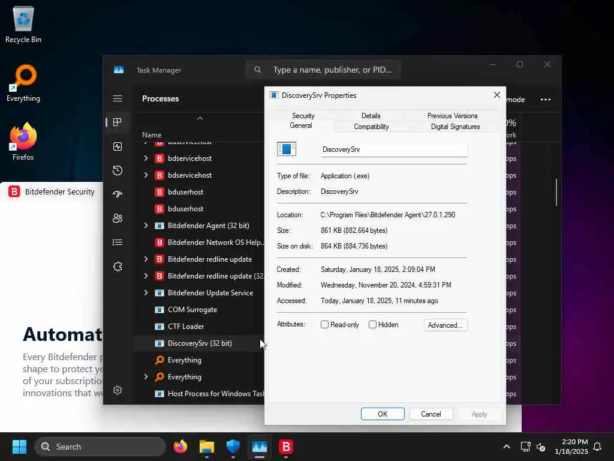The width and height of the screenshot is (614, 461).
Task: Click the muted volume tray icon
Action: (541, 447)
